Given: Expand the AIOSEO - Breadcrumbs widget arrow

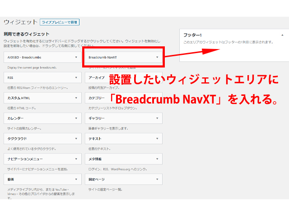Looking at the screenshot, I should click(76, 57).
